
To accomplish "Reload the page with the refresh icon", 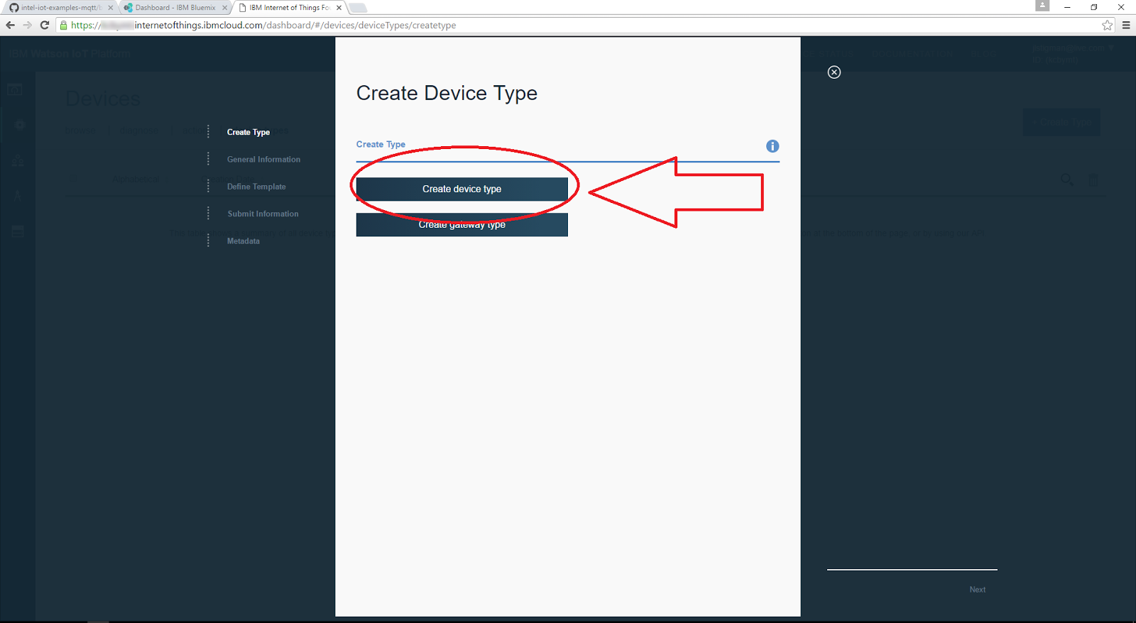I will pyautogui.click(x=44, y=25).
